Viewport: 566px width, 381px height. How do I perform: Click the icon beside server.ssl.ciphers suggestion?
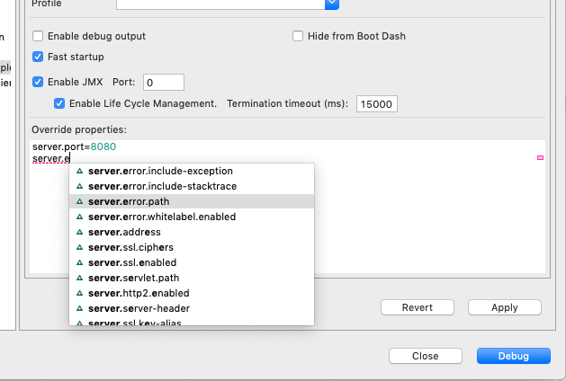[79, 247]
